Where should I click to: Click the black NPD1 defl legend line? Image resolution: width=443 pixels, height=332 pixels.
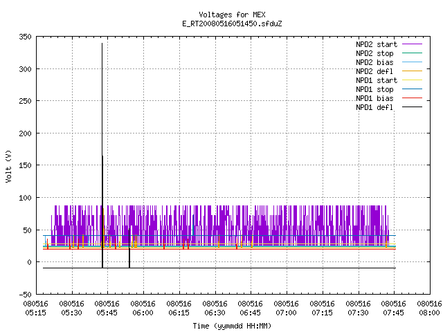(413, 107)
